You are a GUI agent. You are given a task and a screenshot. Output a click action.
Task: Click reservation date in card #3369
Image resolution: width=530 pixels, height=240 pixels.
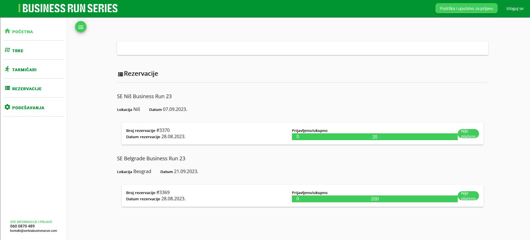point(156,199)
